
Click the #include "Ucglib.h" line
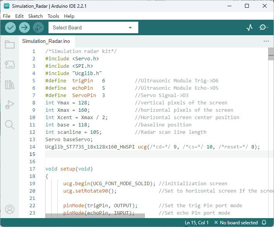[73, 73]
